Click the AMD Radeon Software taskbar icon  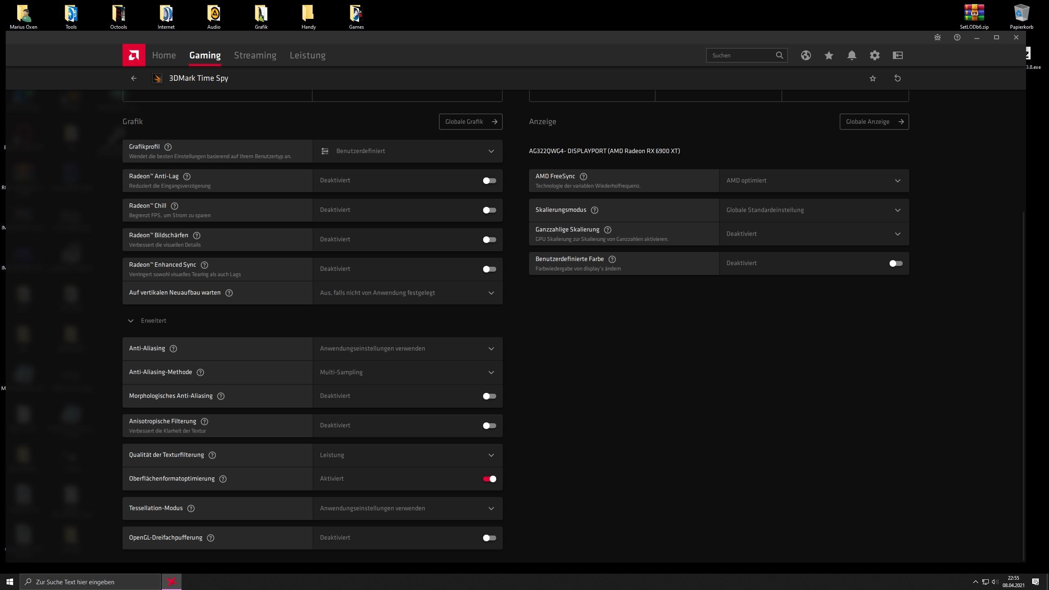[172, 582]
